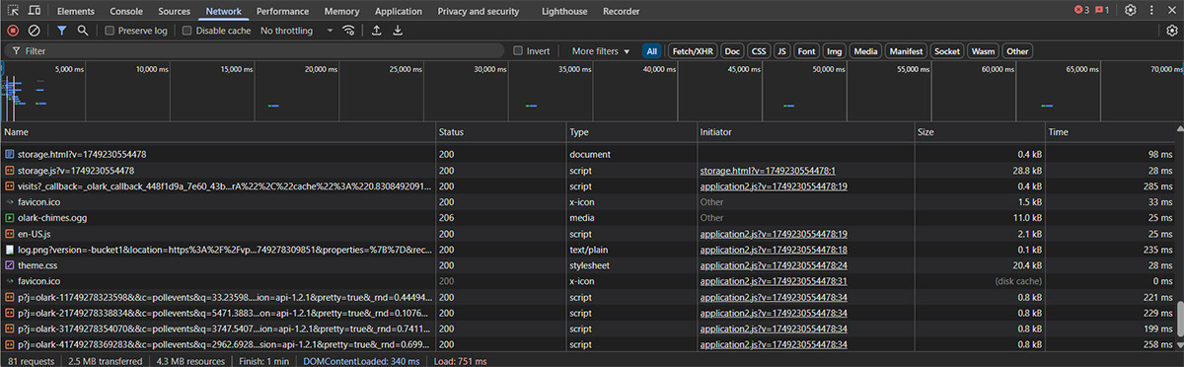
Task: Select the olark-chimes.ogg request name
Action: point(52,218)
